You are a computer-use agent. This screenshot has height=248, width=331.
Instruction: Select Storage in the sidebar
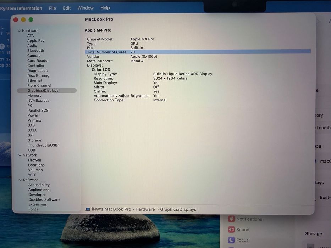pos(34,140)
